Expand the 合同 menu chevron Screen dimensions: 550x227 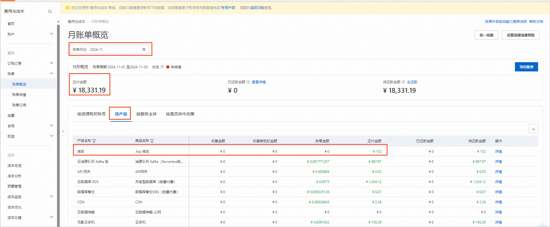click(52, 126)
